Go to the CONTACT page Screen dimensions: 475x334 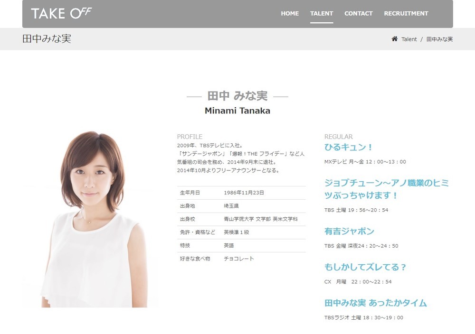point(358,13)
